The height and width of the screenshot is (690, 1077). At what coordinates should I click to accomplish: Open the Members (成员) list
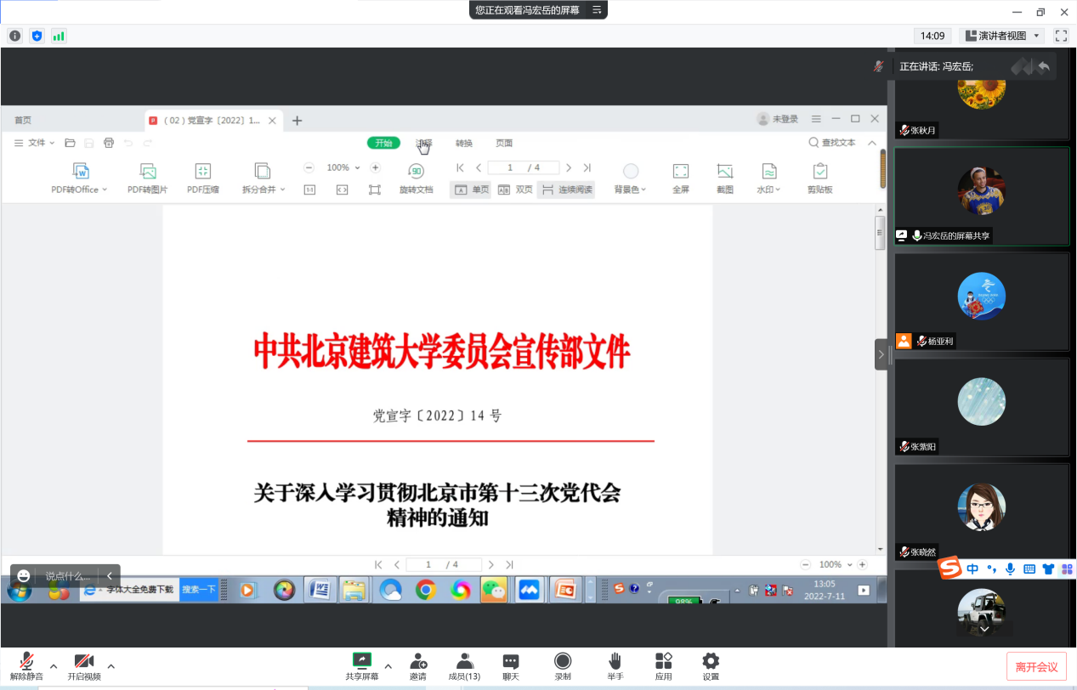coord(464,661)
